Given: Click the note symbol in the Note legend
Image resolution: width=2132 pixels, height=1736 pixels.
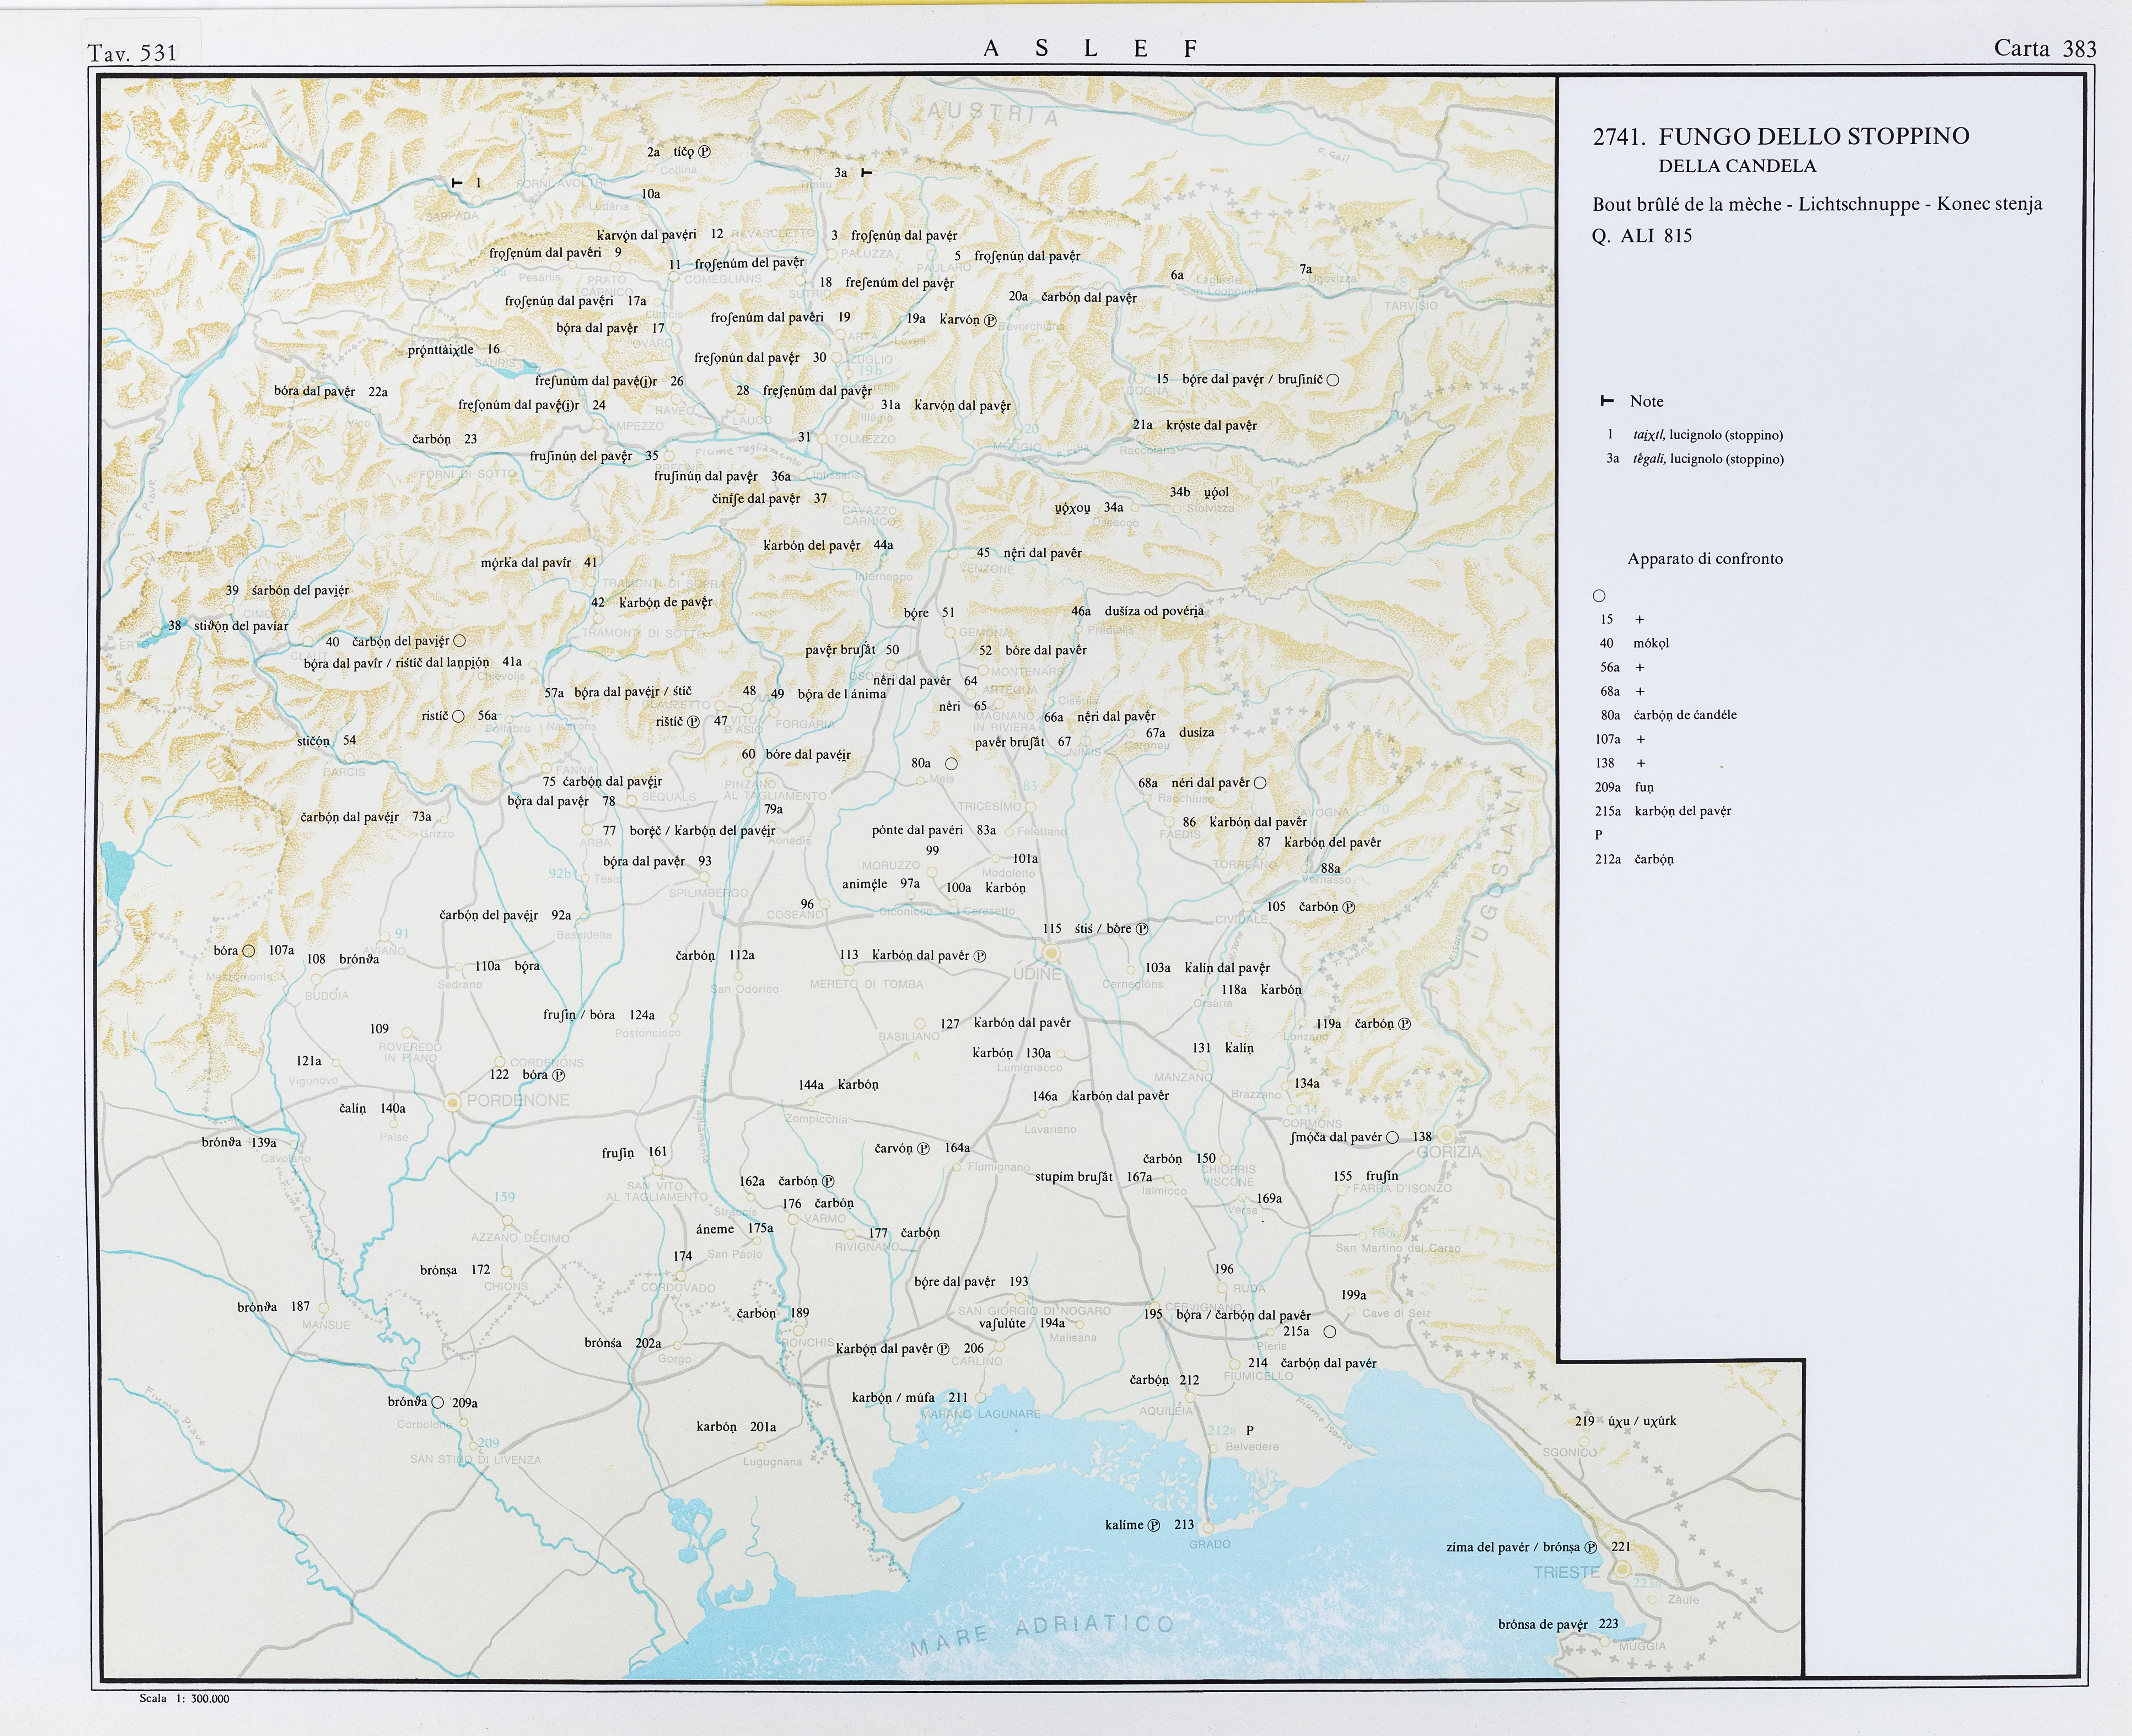Looking at the screenshot, I should coord(1607,401).
